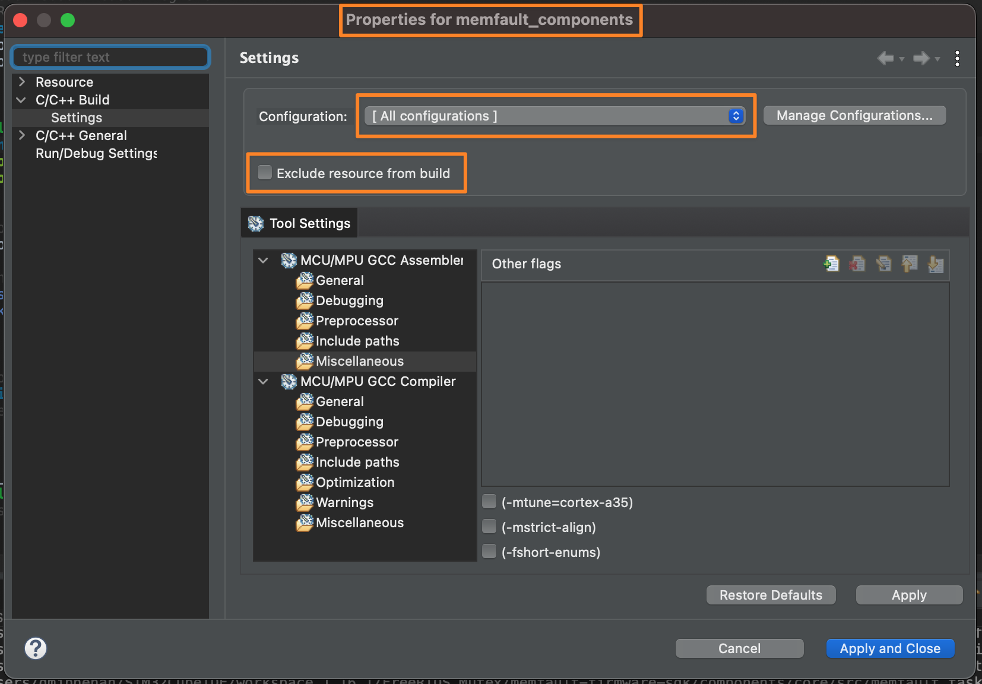Open the help question mark icon
Viewport: 982px width, 684px height.
(36, 648)
